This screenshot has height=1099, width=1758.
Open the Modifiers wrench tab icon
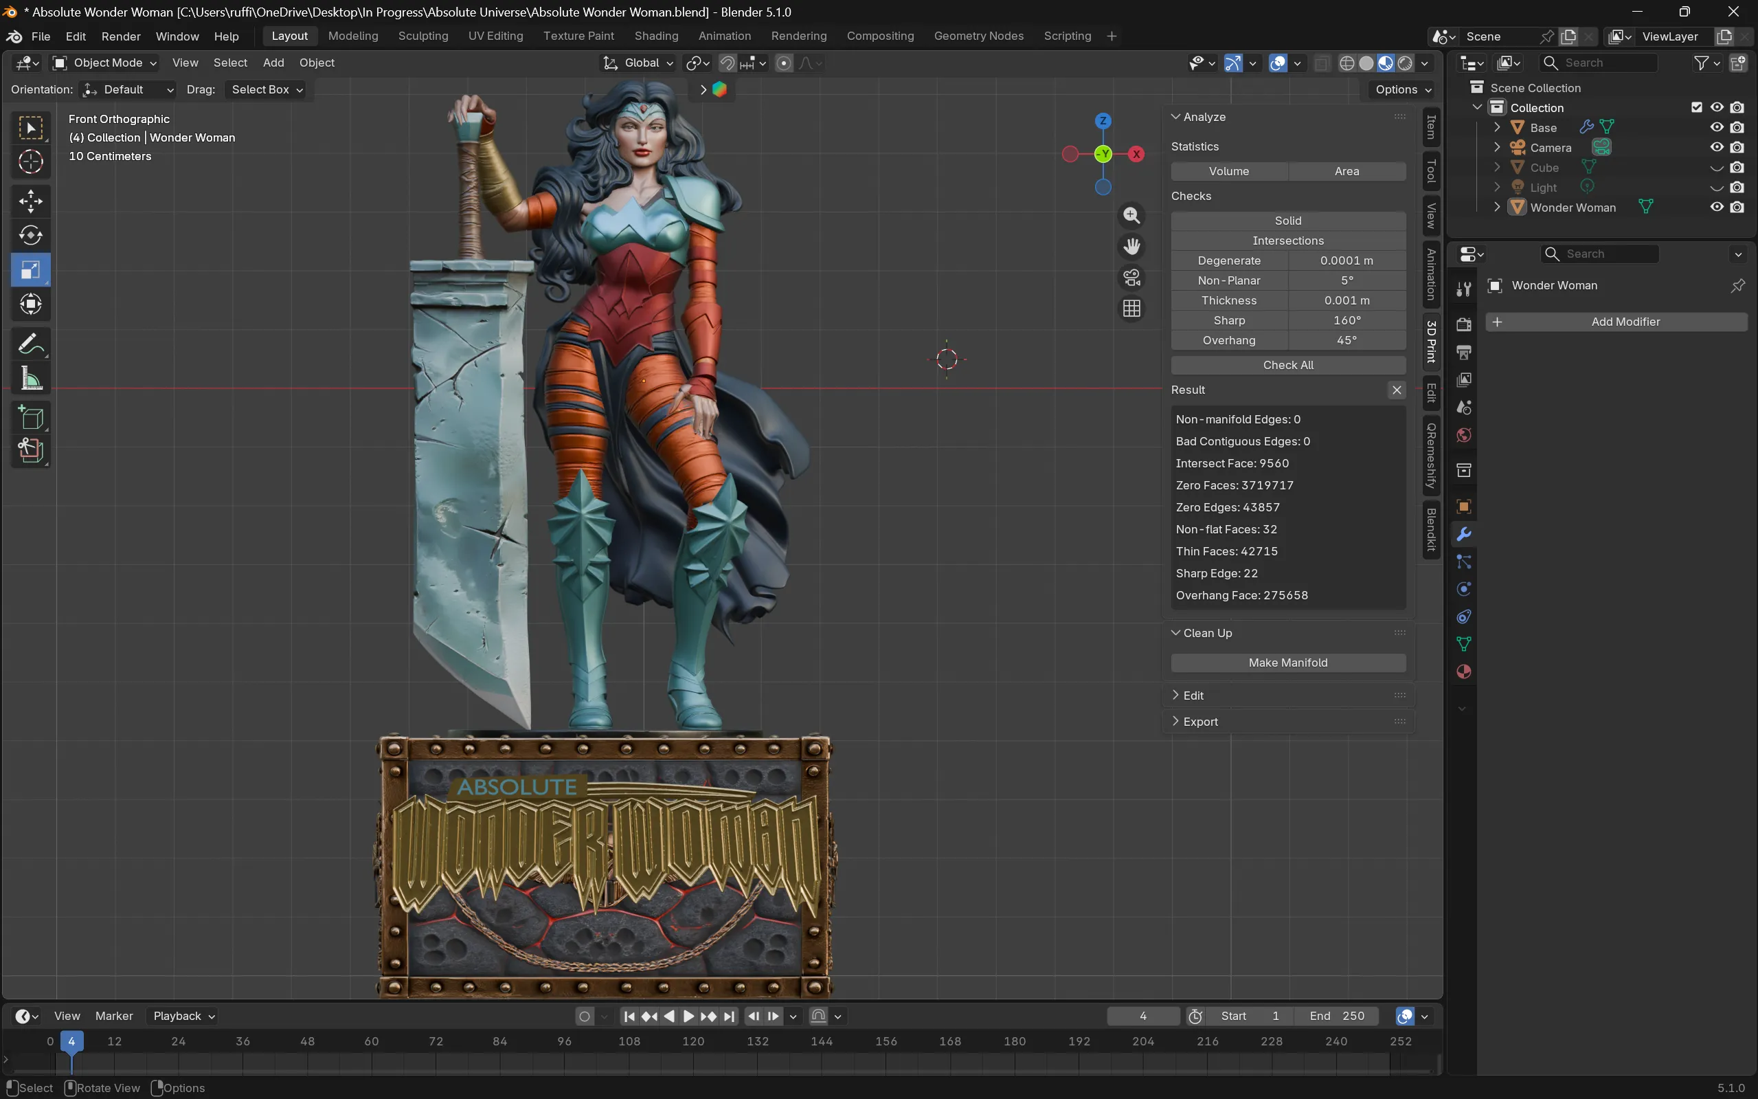1464,534
